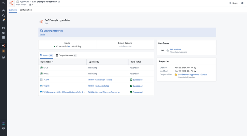This screenshot has width=247, height=136.
Task: Open Search from the sidebar
Action: click(x=4, y=15)
